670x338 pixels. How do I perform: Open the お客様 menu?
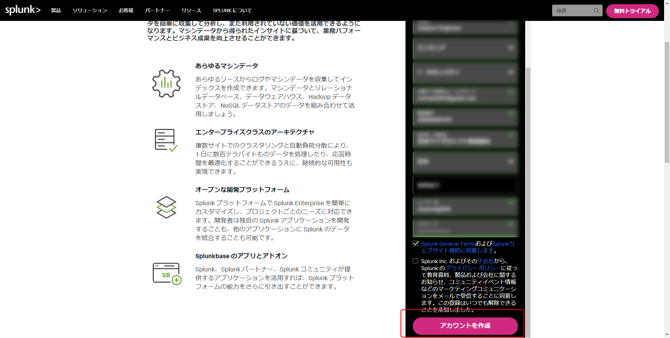126,10
